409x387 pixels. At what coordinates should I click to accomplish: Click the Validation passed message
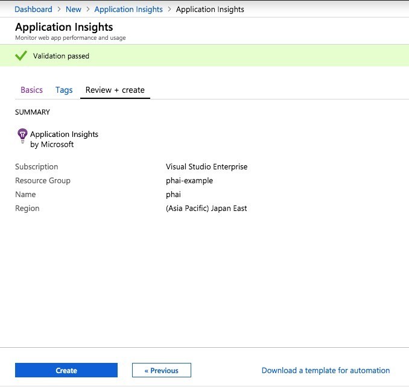(61, 56)
